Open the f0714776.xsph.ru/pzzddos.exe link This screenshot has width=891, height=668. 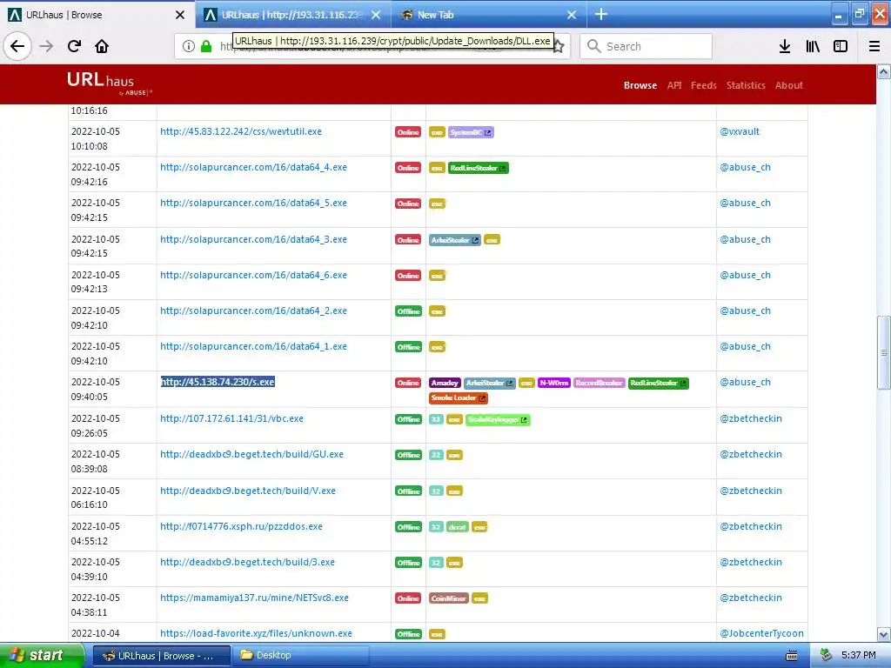(x=242, y=526)
